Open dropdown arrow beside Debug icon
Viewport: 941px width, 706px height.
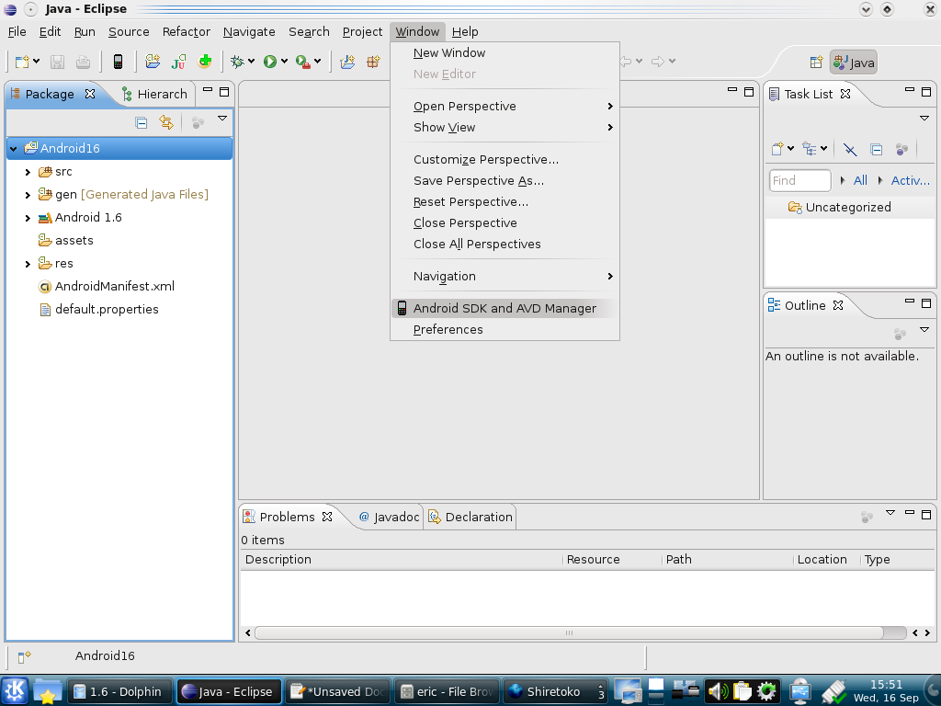[x=251, y=62]
